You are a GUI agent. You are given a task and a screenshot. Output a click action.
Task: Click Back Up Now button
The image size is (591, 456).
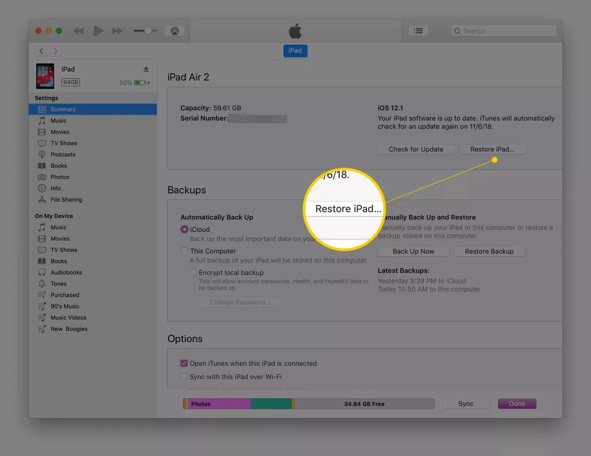click(414, 251)
